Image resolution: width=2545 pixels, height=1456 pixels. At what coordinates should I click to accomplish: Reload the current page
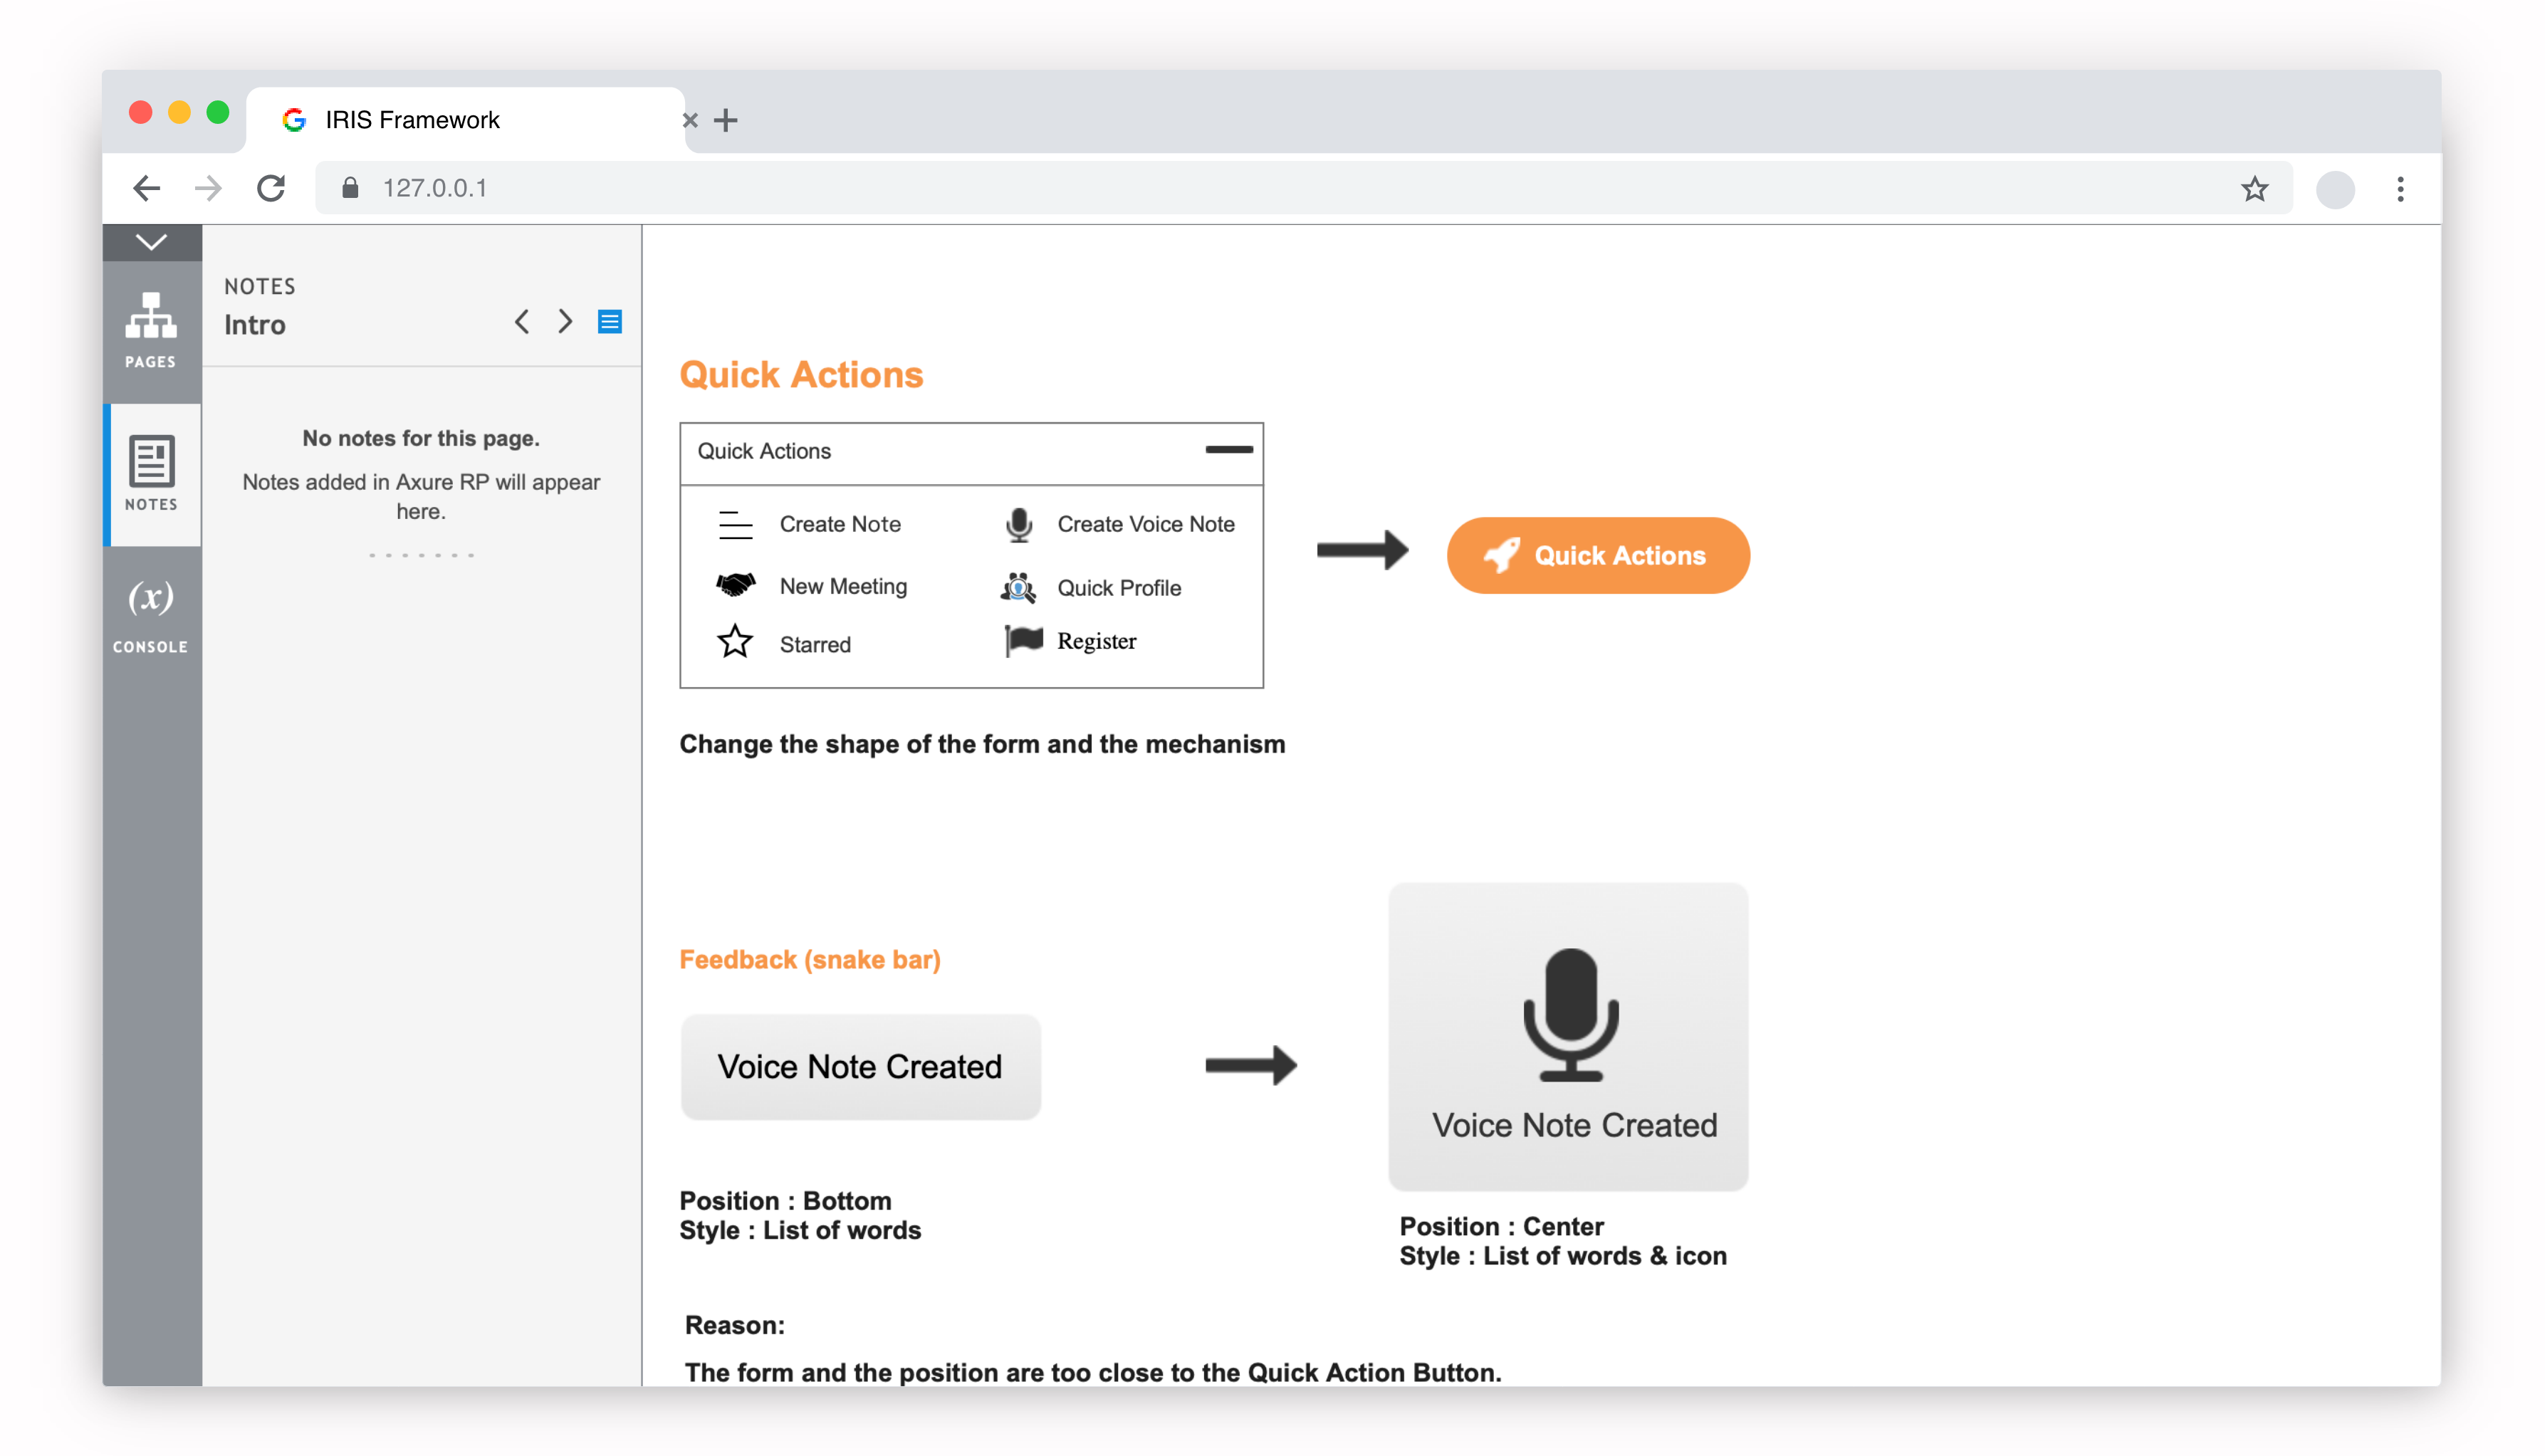coord(271,188)
